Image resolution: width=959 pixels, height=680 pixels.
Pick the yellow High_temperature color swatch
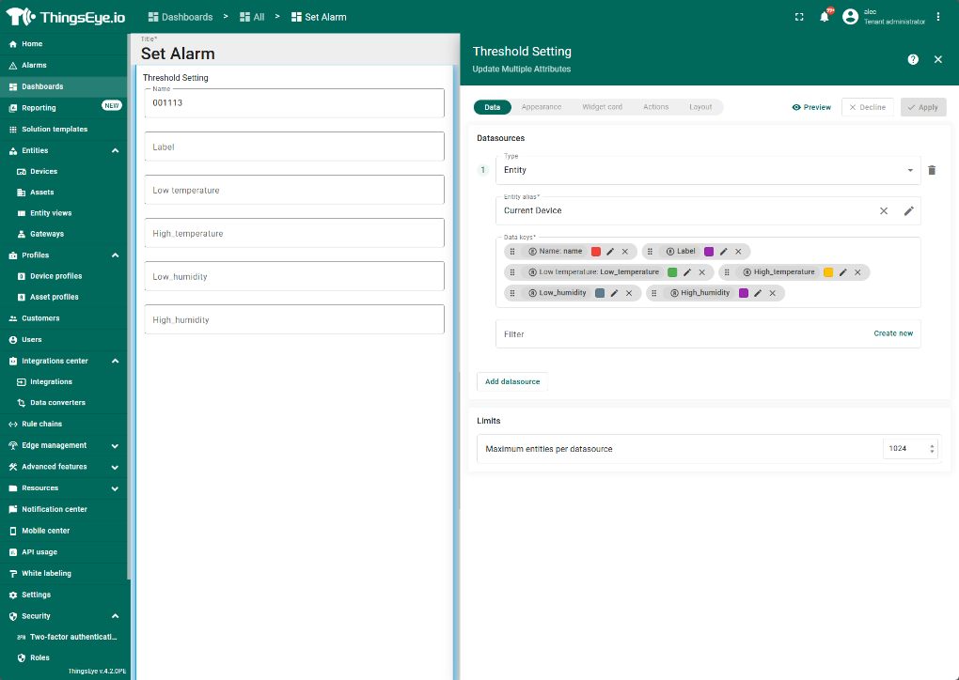click(828, 272)
